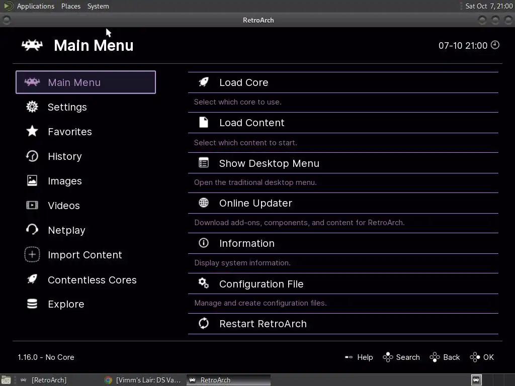Select the Load Core menu entry
The width and height of the screenshot is (515, 386).
343,82
